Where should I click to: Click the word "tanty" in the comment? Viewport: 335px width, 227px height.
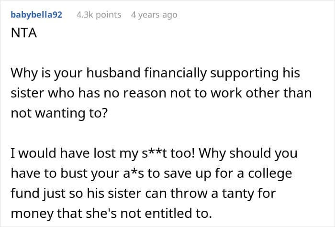[x=238, y=194]
